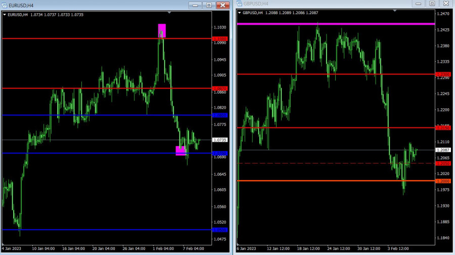This screenshot has height=255, width=455.
Task: Click the GBPUSD,H4 window title bar
Action: point(329,4)
